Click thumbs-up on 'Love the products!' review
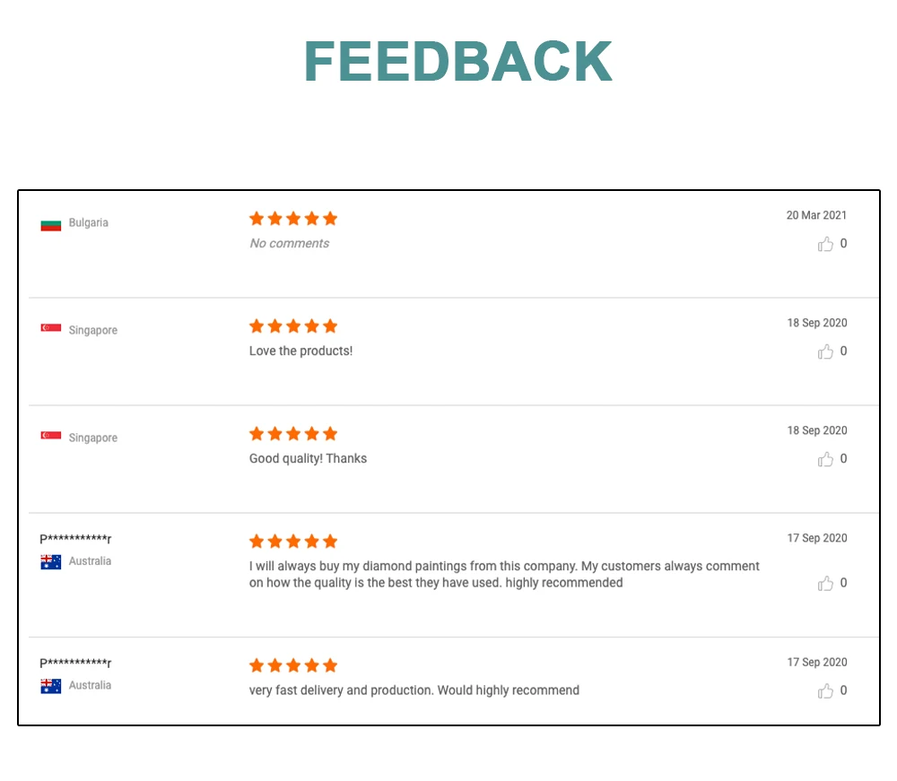 (825, 351)
